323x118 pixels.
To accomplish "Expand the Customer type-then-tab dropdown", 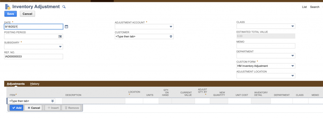I will pos(171,36).
